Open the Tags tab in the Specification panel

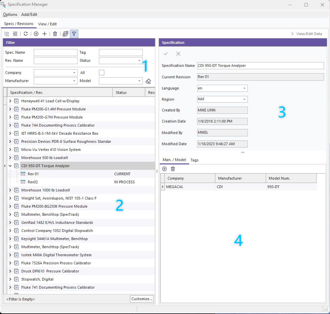point(195,160)
